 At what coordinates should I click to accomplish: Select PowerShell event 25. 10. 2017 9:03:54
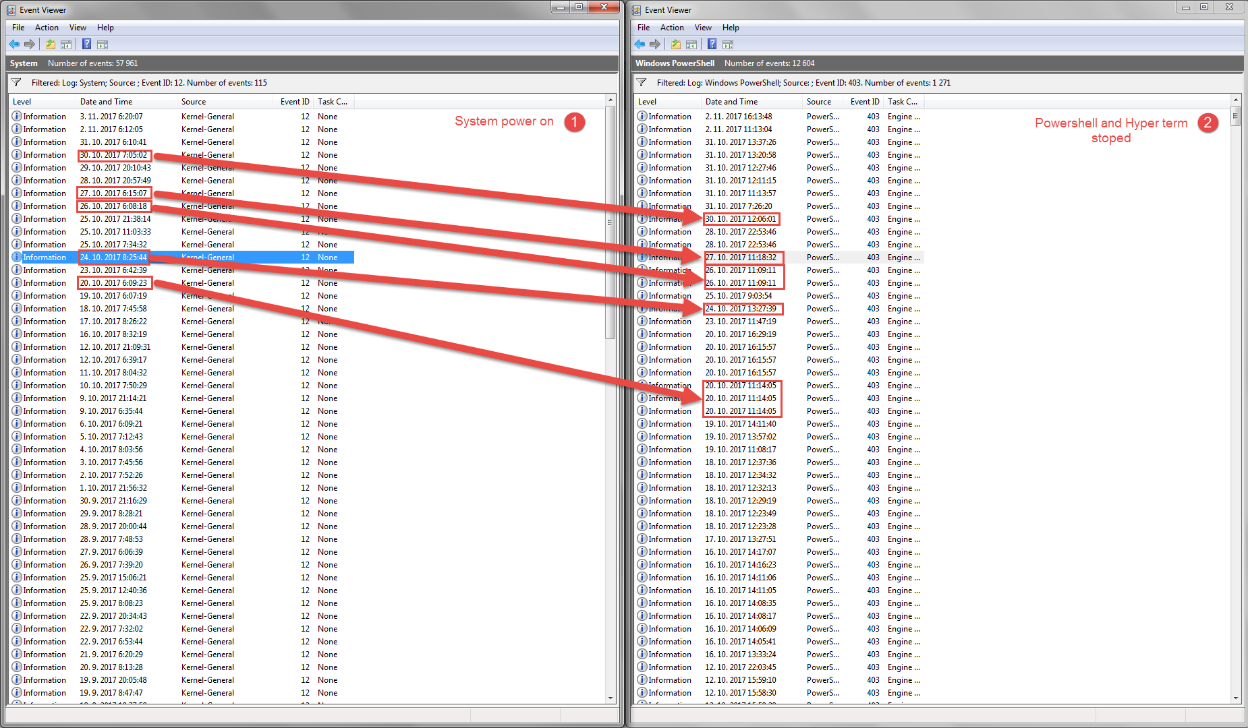tap(779, 296)
